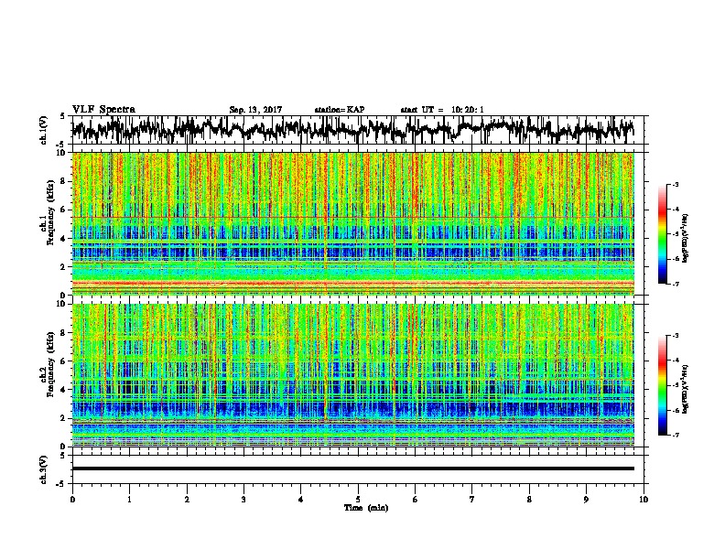Click the "-7" tick on ch.2 colorbar

(x=676, y=435)
